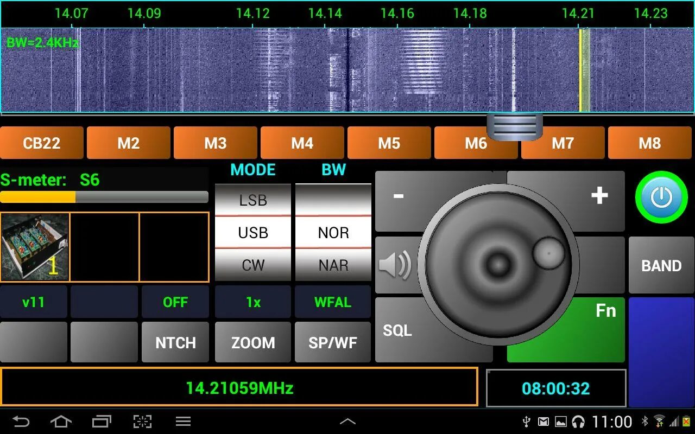Tap the SQL squelch button
The image size is (695, 434).
(x=397, y=330)
